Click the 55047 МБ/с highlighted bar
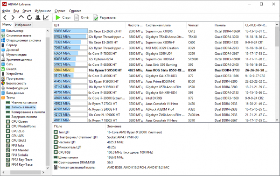This screenshot has width=280, height=176. point(70,70)
